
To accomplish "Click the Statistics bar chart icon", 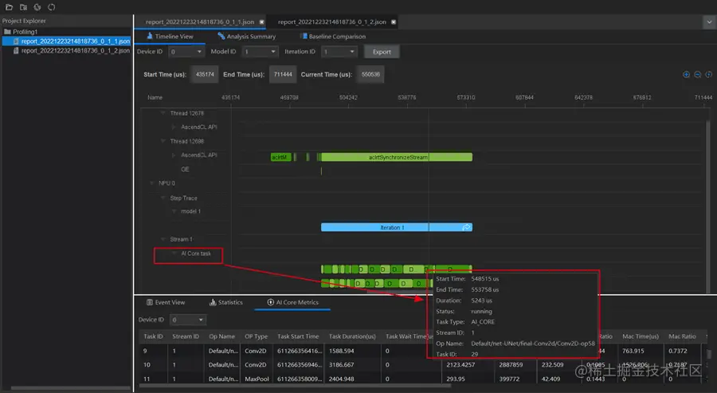I will coord(213,302).
